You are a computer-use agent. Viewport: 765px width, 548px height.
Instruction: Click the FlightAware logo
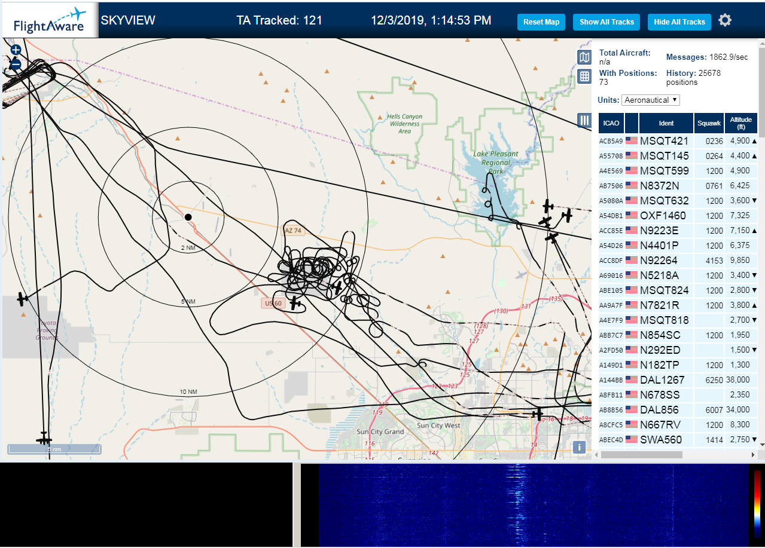pos(49,20)
